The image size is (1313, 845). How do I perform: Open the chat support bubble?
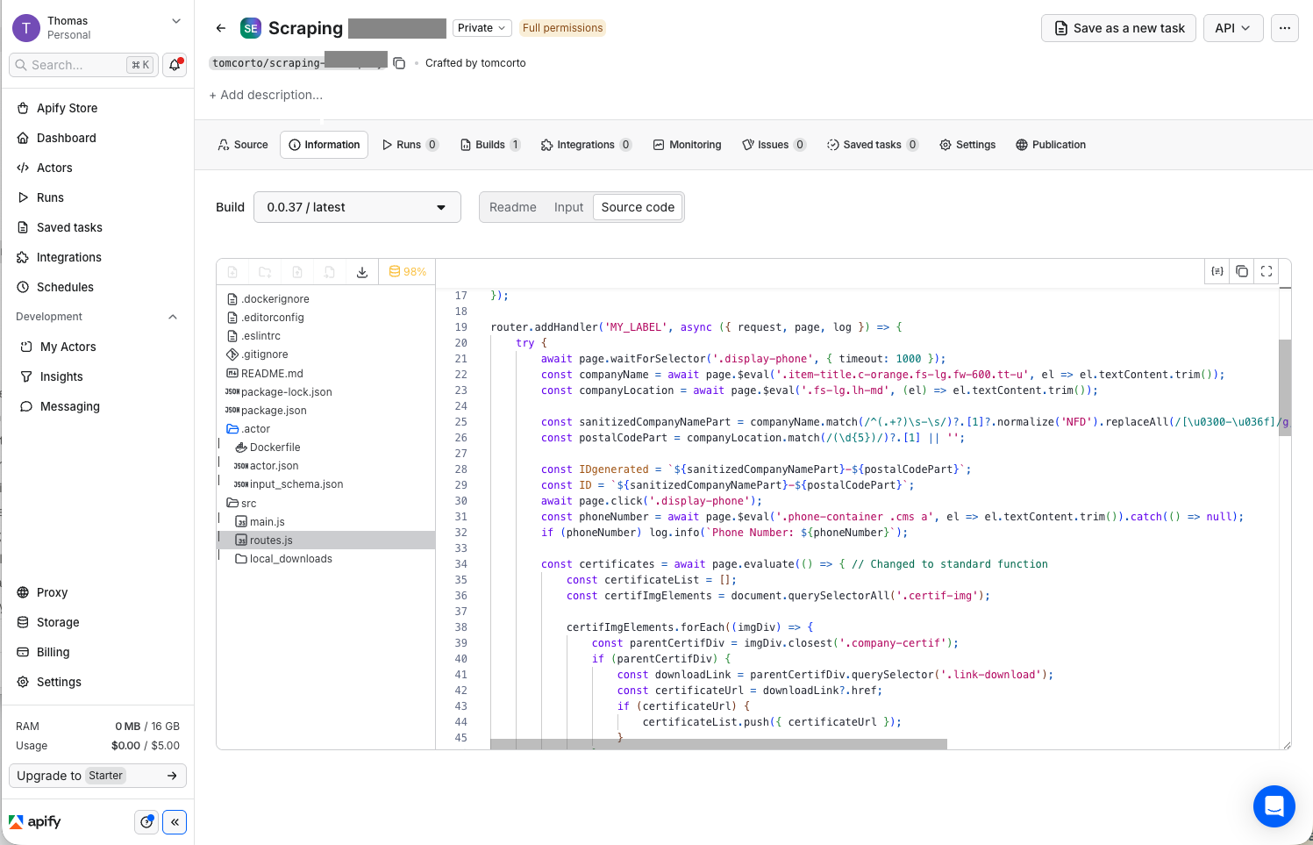(x=1274, y=806)
